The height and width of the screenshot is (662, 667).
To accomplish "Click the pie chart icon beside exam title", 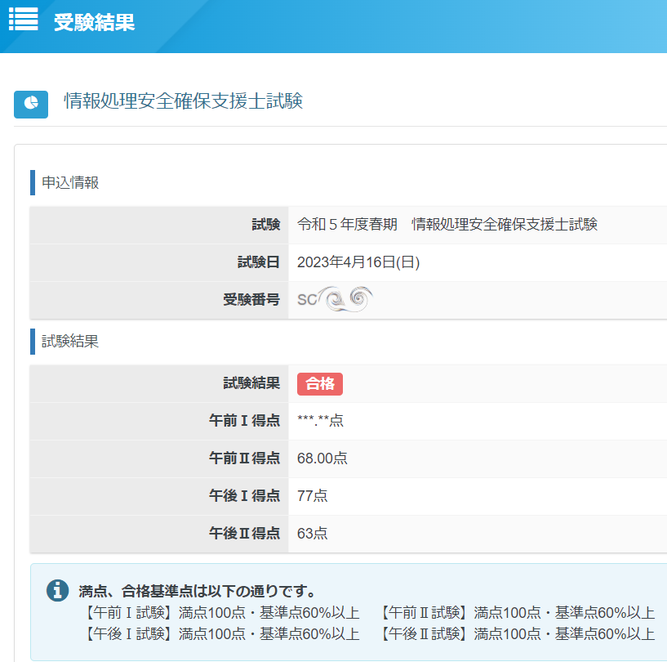I will tap(31, 105).
